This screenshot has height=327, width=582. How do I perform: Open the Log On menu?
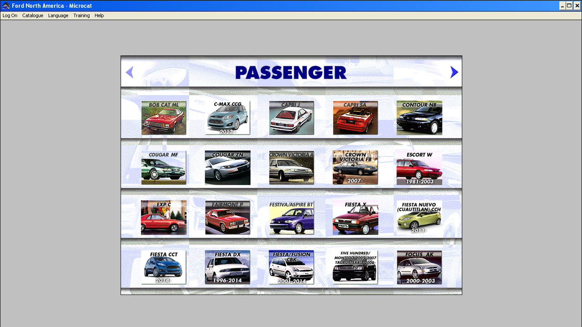tap(10, 15)
